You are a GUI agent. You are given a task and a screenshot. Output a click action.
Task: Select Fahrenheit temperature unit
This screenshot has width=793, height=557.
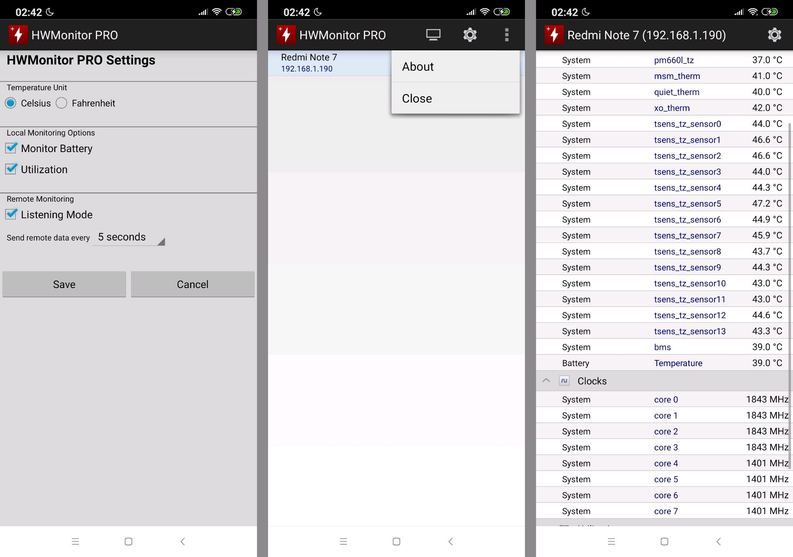click(85, 103)
